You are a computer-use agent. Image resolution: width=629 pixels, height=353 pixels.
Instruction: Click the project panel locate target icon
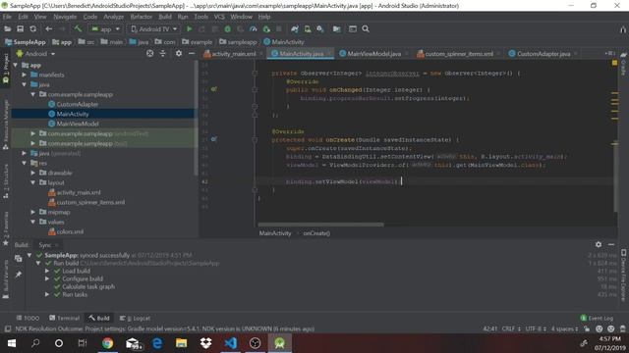click(x=150, y=53)
